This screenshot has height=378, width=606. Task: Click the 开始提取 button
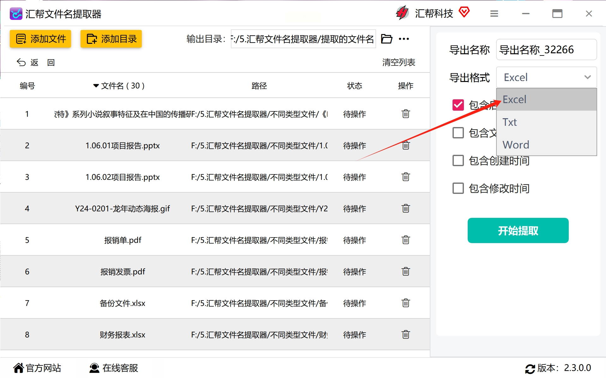tap(518, 230)
